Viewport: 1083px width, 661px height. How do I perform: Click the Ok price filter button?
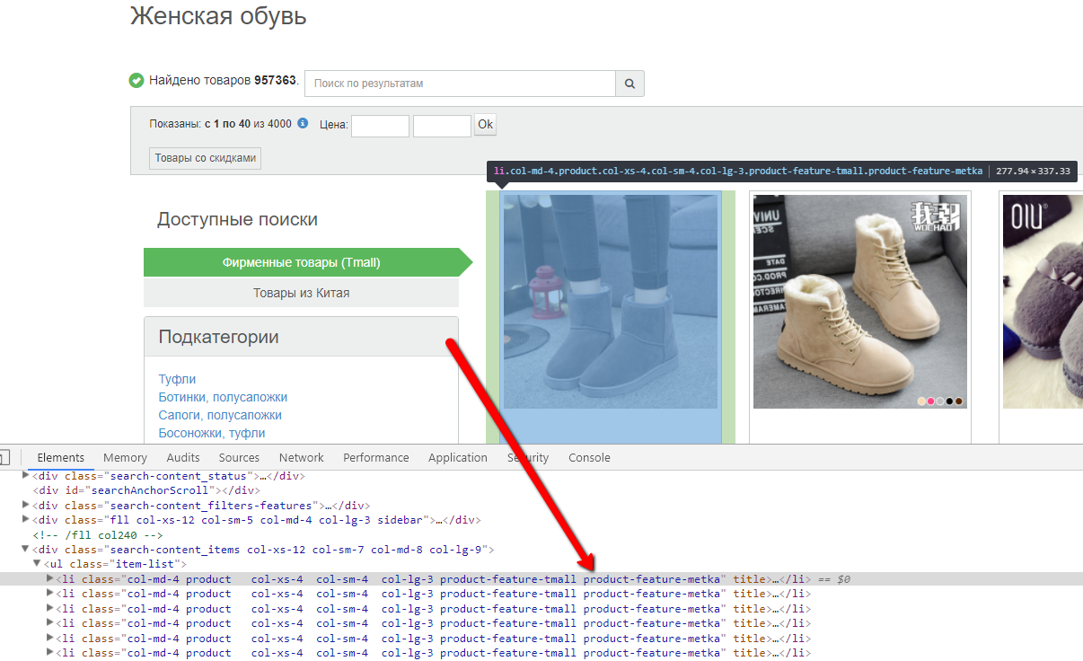[x=486, y=125]
